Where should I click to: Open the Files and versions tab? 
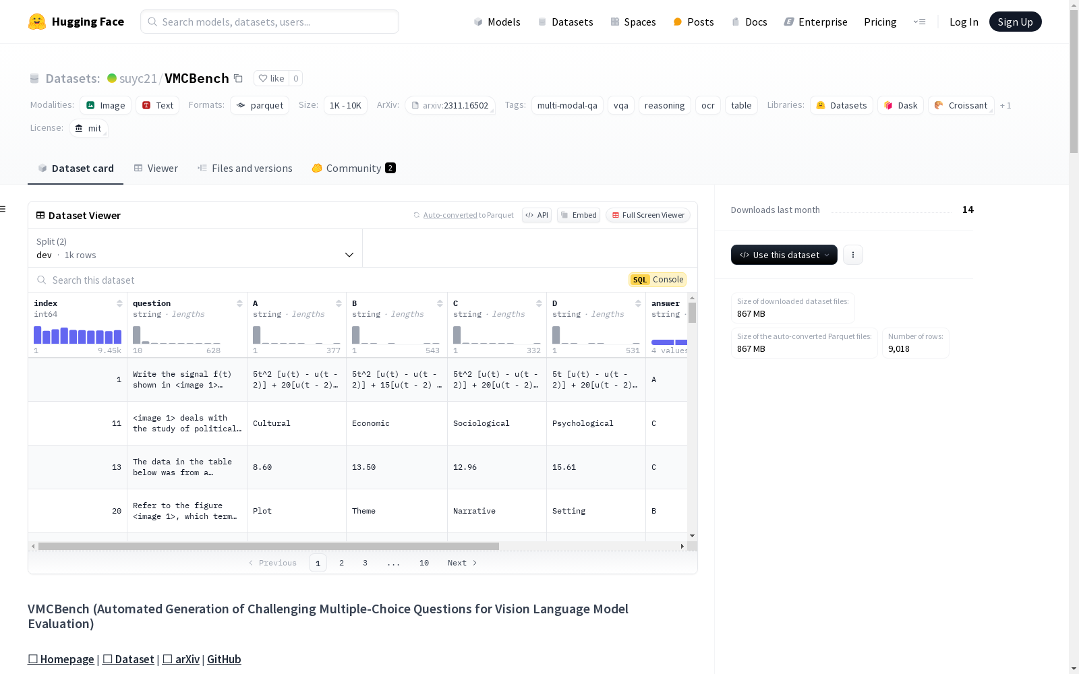point(245,168)
